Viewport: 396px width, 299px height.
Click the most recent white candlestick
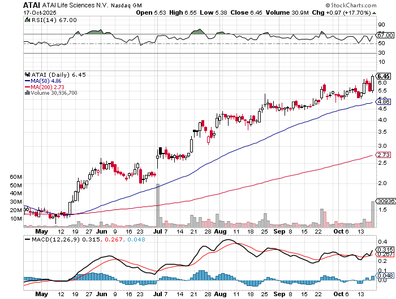(372, 83)
